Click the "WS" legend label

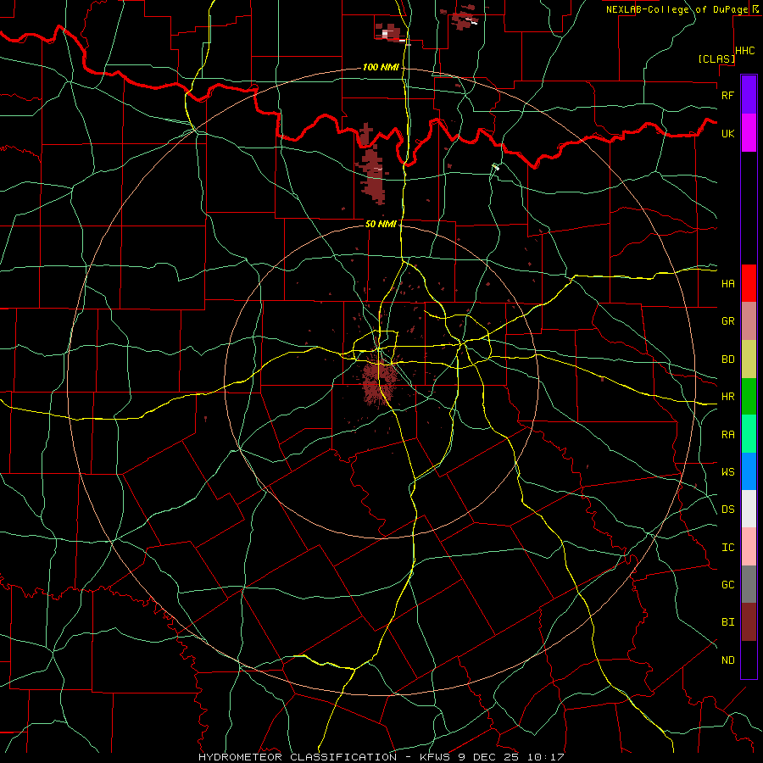pos(727,472)
